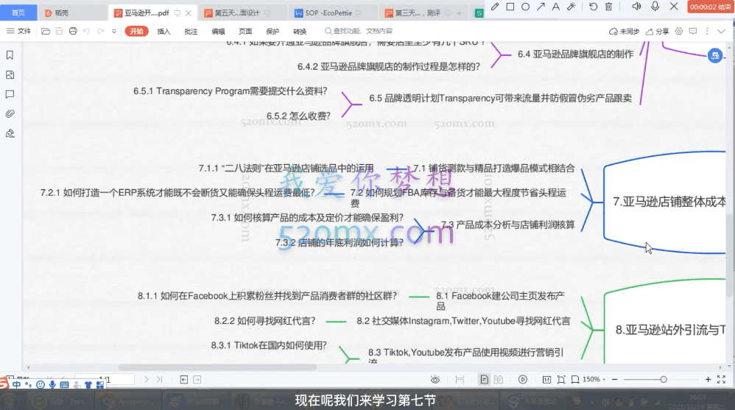Select the 转换 ribbon tab
The width and height of the screenshot is (735, 410).
click(x=300, y=32)
